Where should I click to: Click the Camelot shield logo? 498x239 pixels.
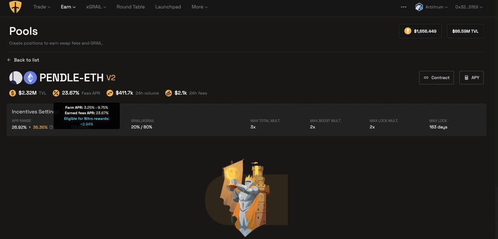tap(15, 7)
